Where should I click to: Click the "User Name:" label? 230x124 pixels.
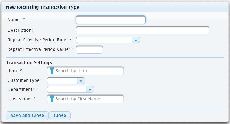(20, 99)
